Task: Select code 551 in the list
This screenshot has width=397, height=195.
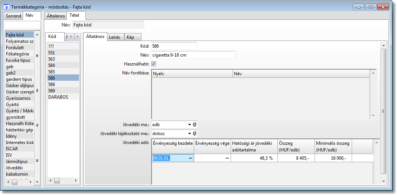Action: coord(63,53)
